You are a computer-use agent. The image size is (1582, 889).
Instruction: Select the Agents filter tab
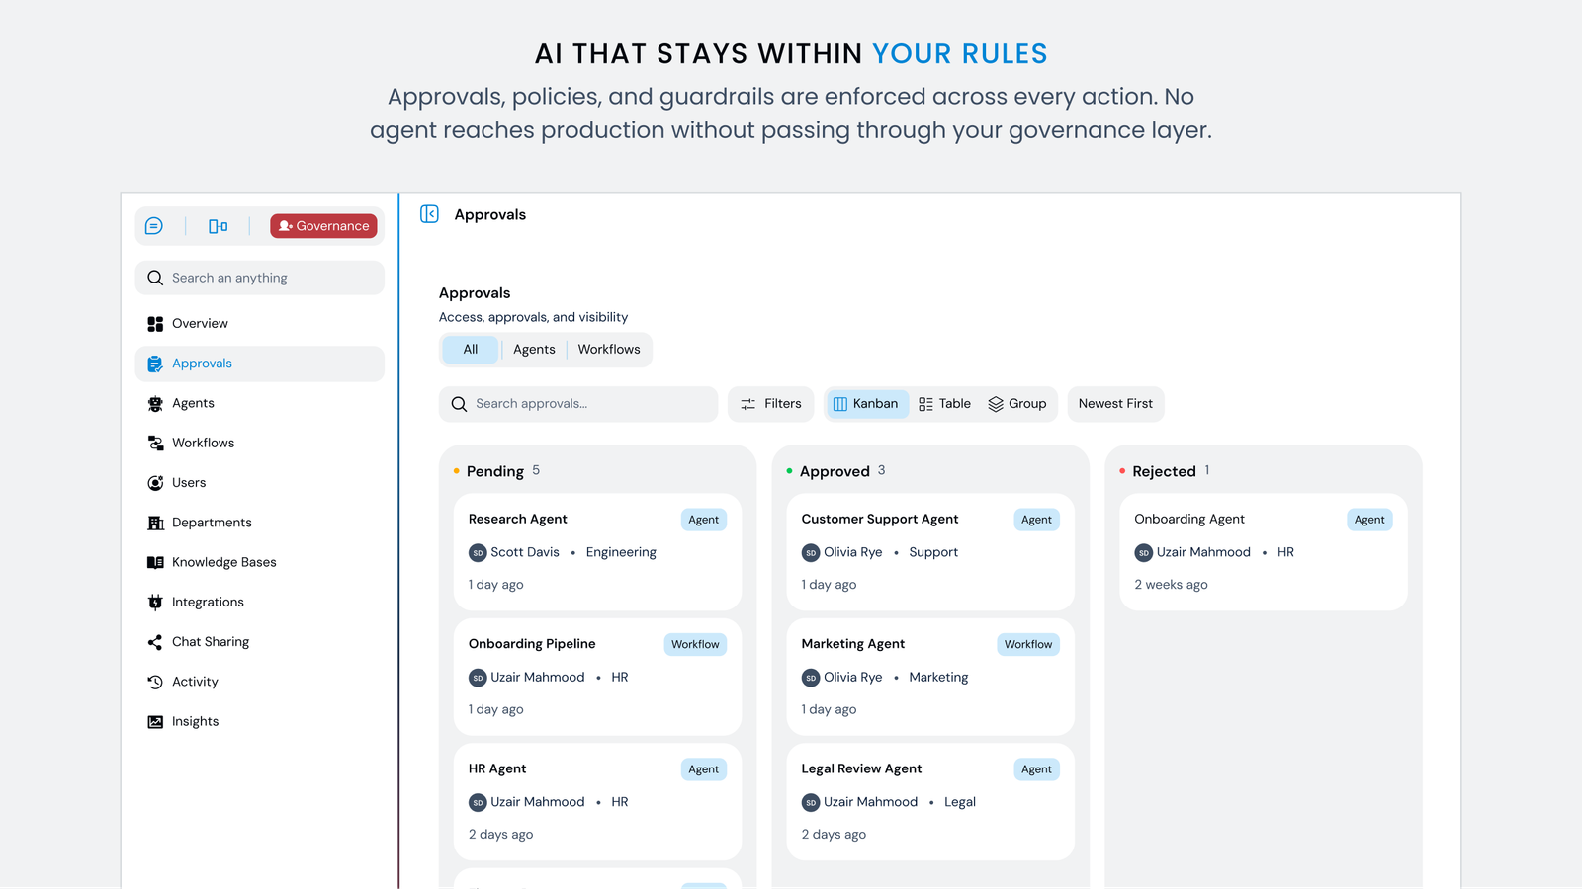(x=534, y=350)
